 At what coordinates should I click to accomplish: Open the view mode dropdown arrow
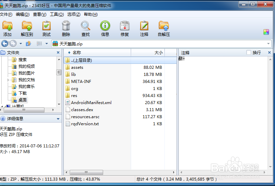point(47,44)
